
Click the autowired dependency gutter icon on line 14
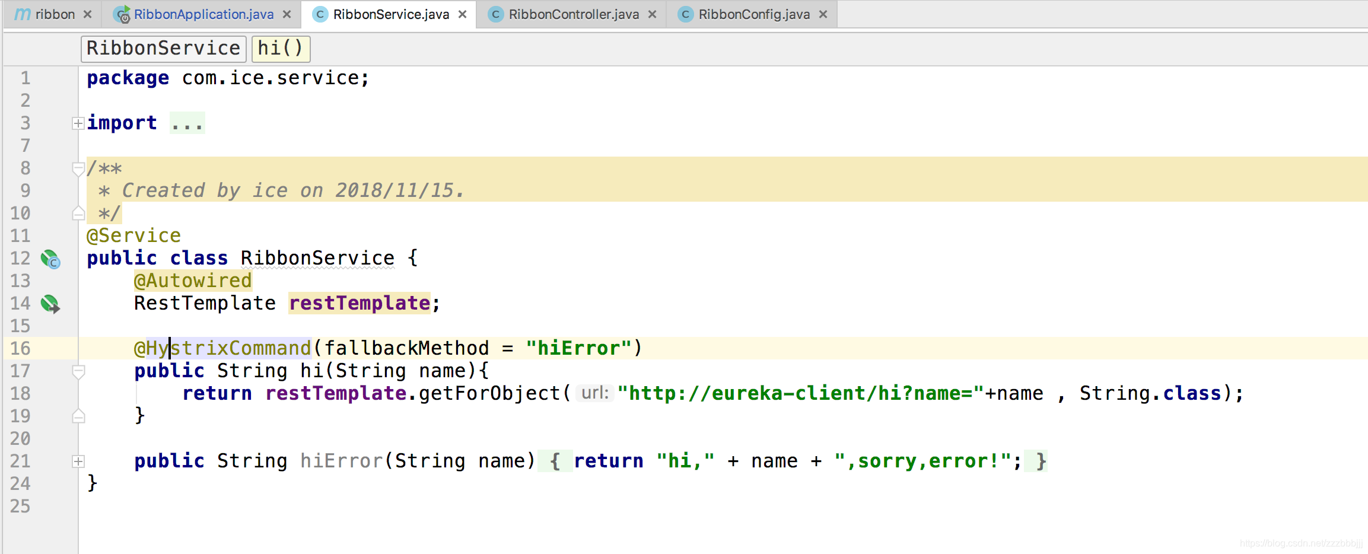point(50,304)
